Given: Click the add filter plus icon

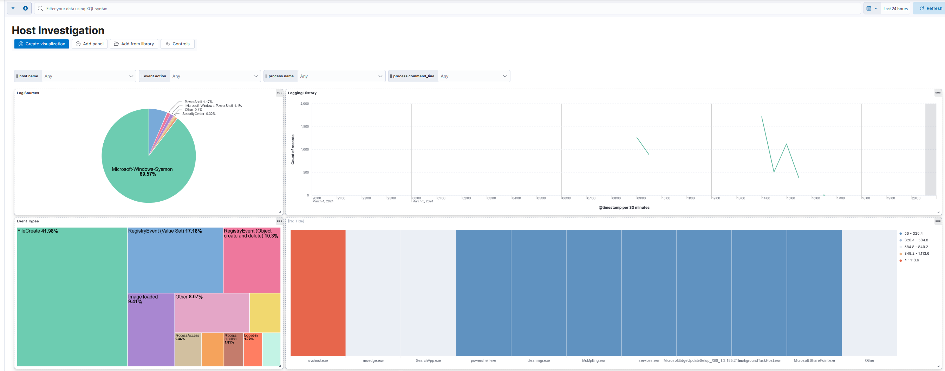Looking at the screenshot, I should (x=25, y=8).
